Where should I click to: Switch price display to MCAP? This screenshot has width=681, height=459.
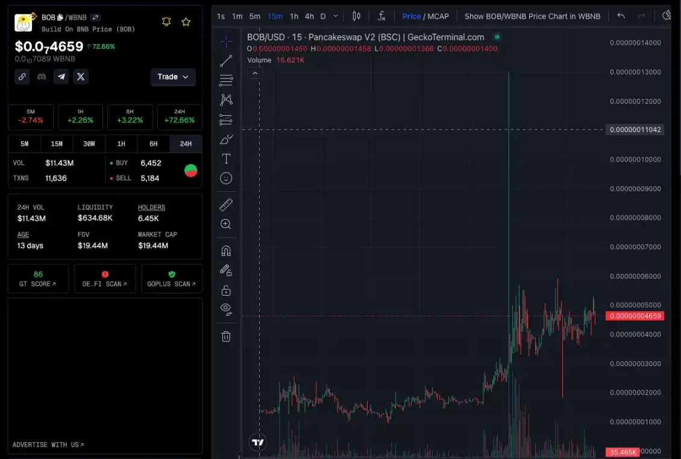coord(438,16)
